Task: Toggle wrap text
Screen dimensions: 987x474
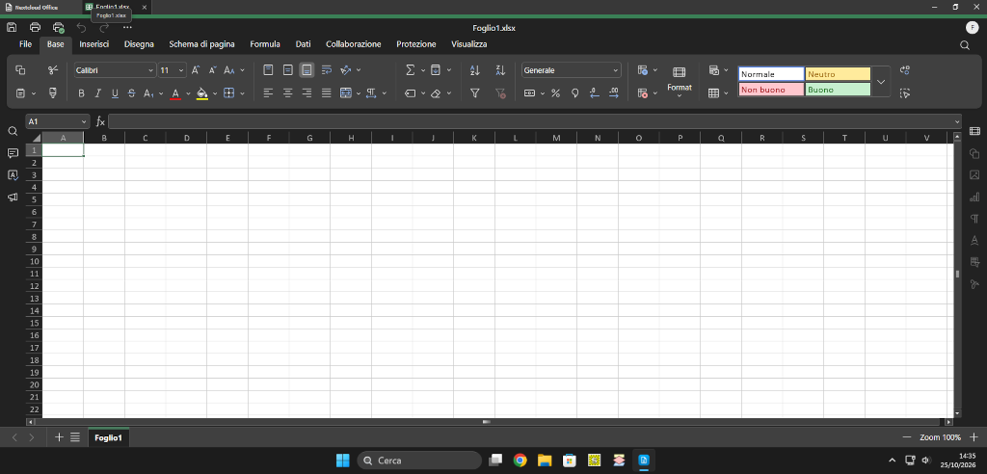Action: pos(326,70)
